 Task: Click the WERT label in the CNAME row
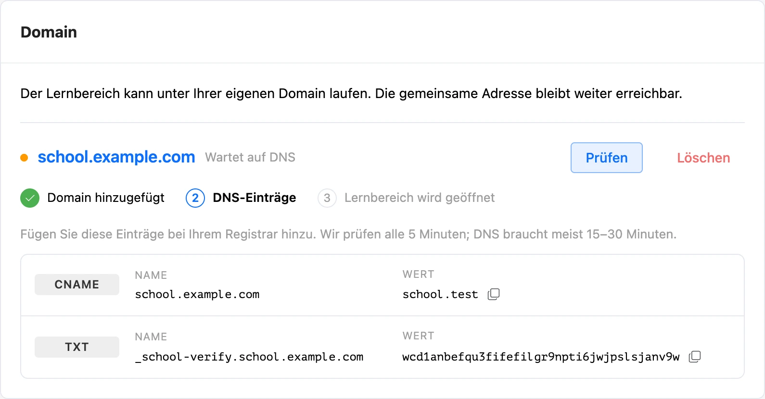419,274
